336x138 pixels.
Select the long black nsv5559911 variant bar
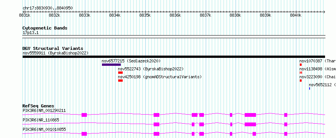pyautogui.click(x=174, y=57)
